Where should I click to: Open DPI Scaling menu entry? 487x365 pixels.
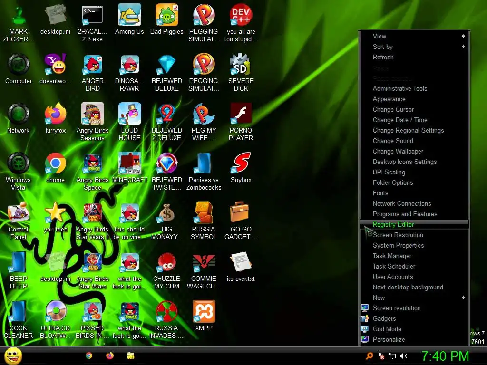tap(414, 172)
